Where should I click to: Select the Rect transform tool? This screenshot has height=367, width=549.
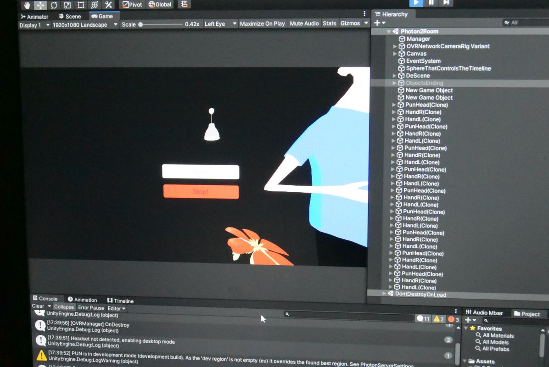pos(81,5)
